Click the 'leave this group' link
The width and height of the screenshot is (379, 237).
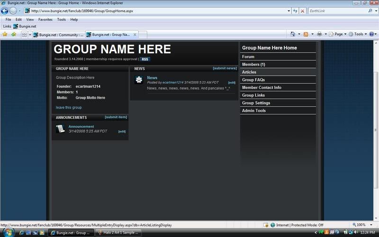69,108
